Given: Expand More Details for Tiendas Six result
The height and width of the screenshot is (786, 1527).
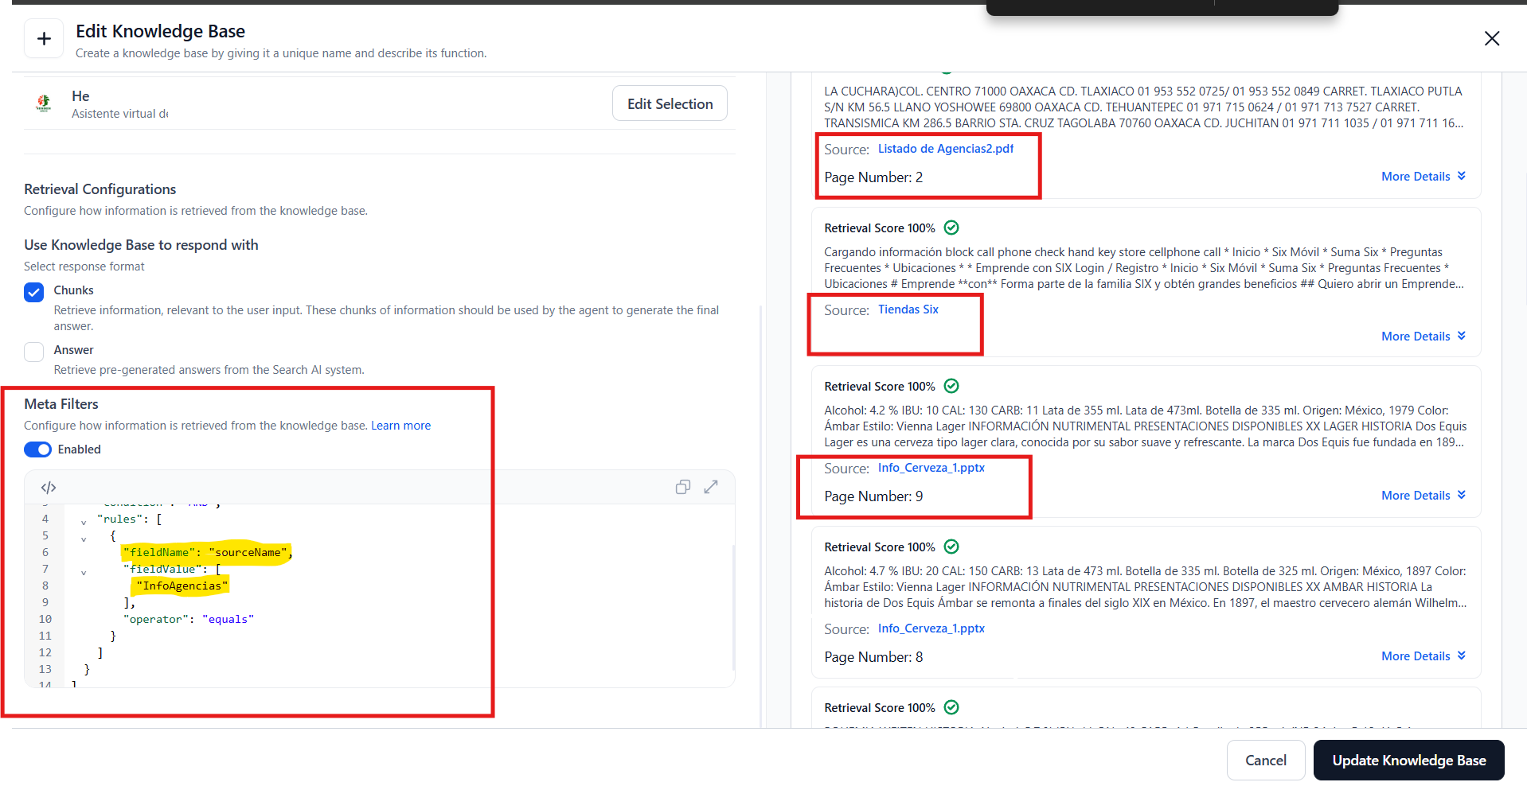Looking at the screenshot, I should [x=1423, y=337].
